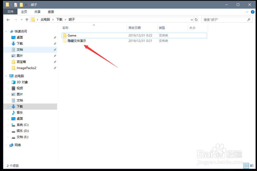Click the refresh icon in the address bar
The height and width of the screenshot is (171, 257).
point(196,20)
